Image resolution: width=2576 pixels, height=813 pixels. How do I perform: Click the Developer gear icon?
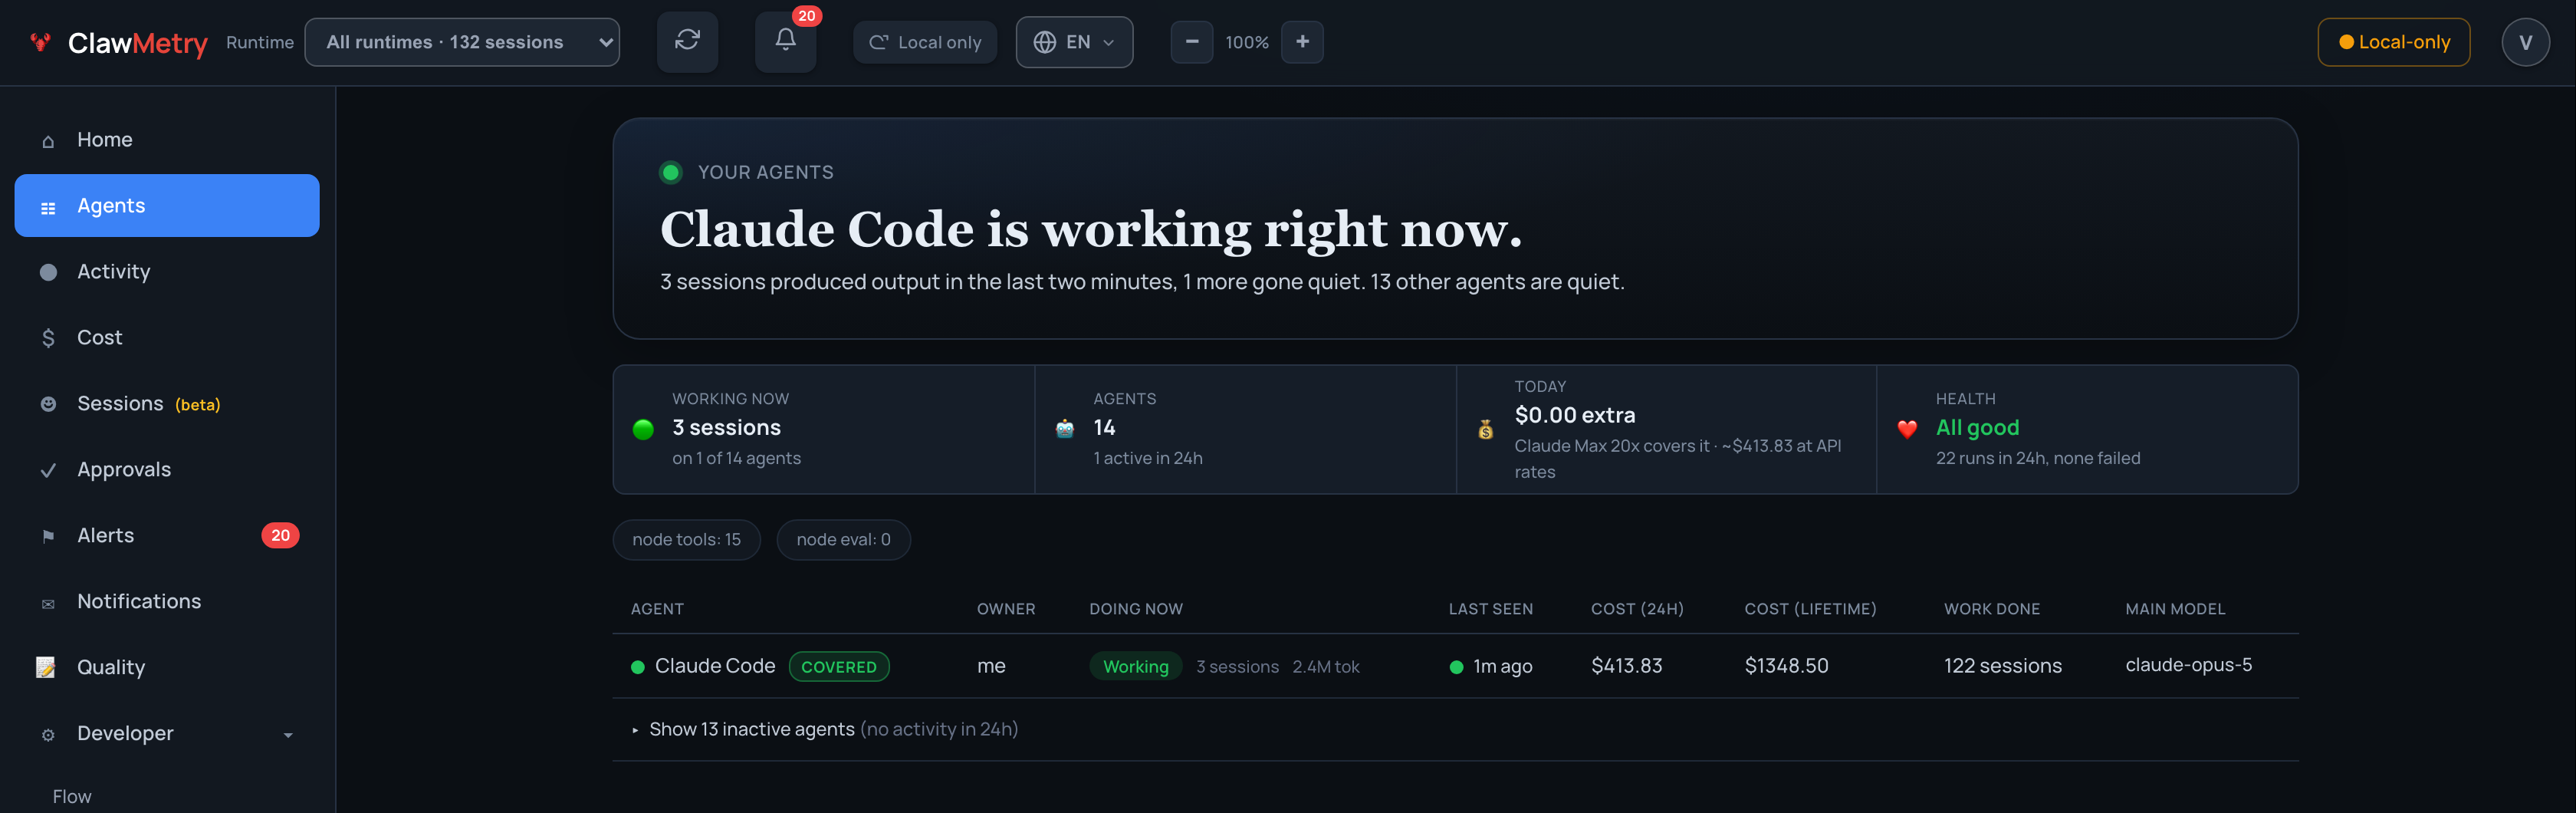point(48,735)
